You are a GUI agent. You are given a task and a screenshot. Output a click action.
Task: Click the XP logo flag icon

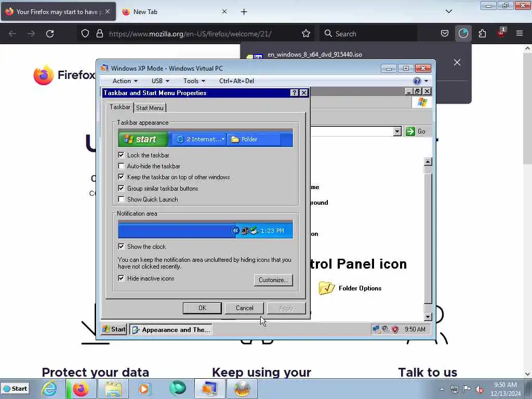pyautogui.click(x=422, y=102)
